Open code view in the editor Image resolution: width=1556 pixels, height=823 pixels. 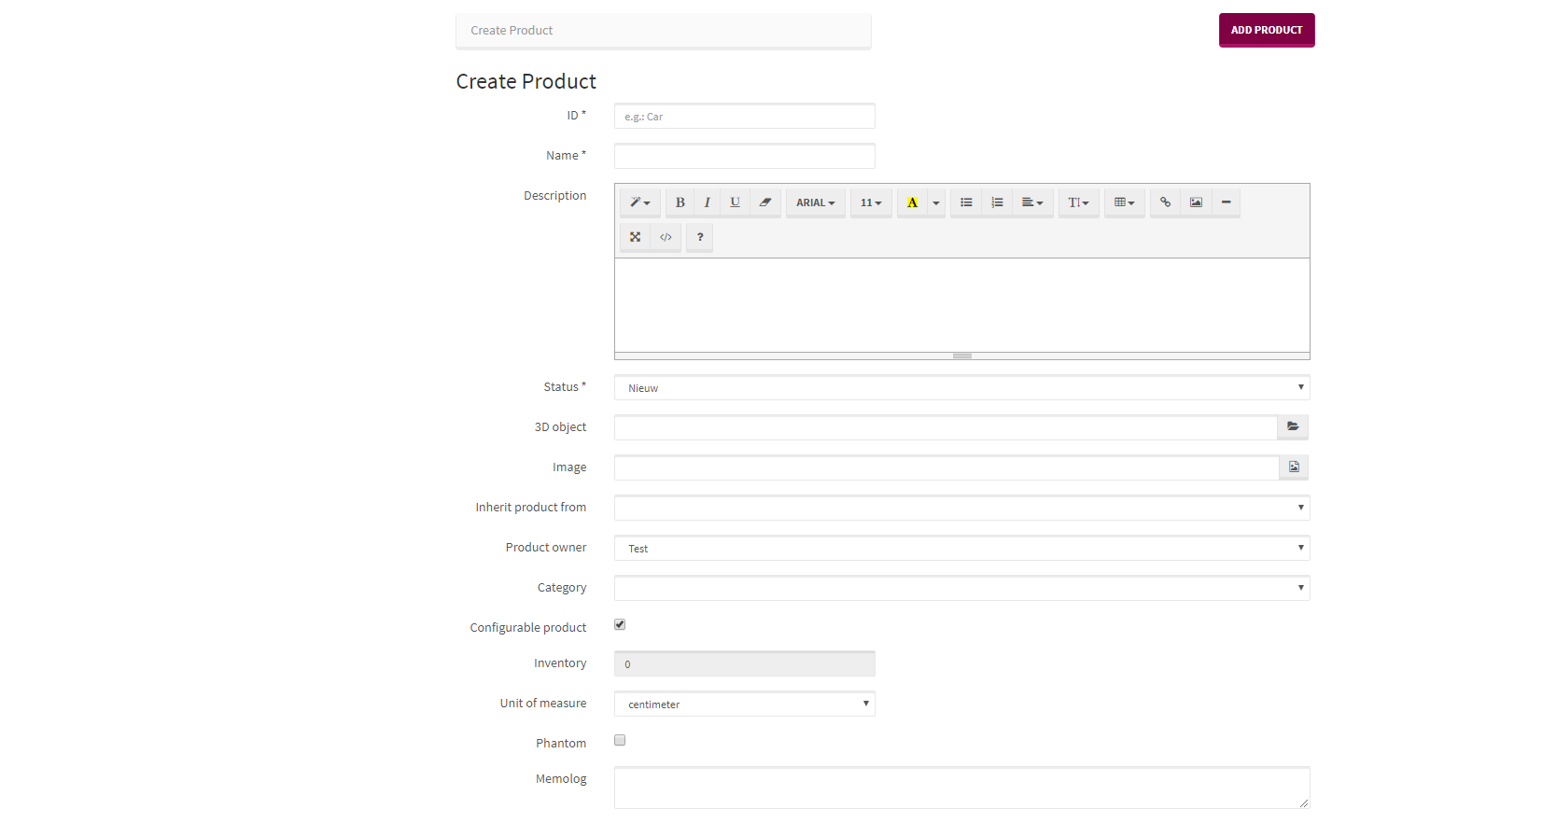[x=666, y=237]
